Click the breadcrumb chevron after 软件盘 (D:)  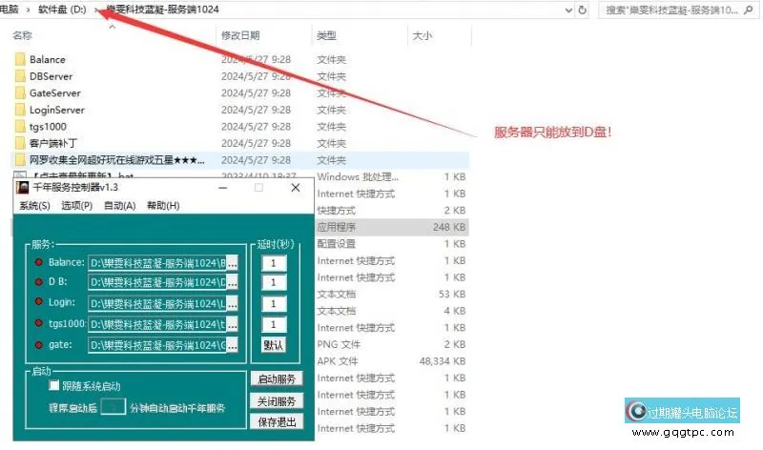coord(96,10)
